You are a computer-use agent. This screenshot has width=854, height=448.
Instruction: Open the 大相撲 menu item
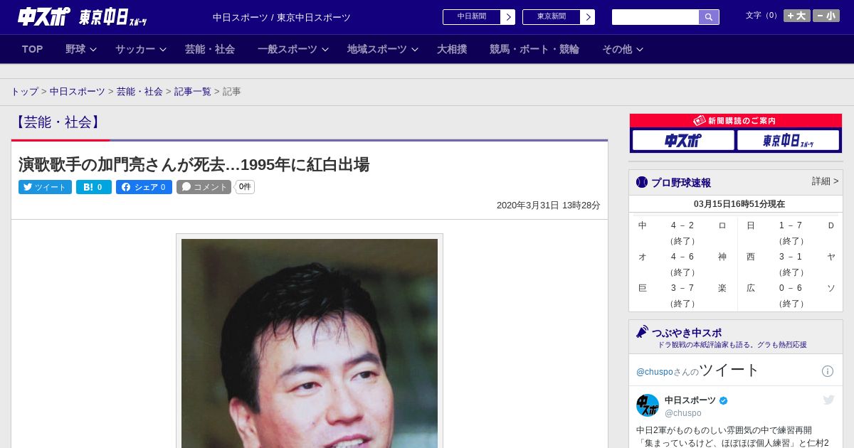coord(452,49)
